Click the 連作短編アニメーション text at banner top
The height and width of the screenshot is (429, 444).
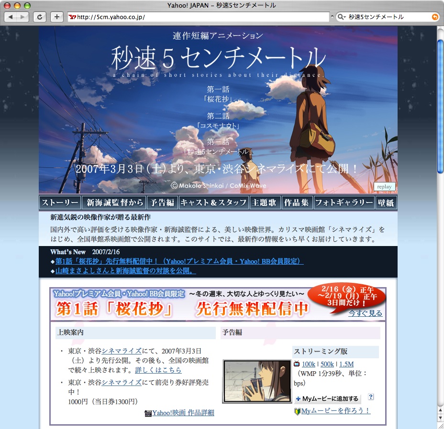point(218,36)
